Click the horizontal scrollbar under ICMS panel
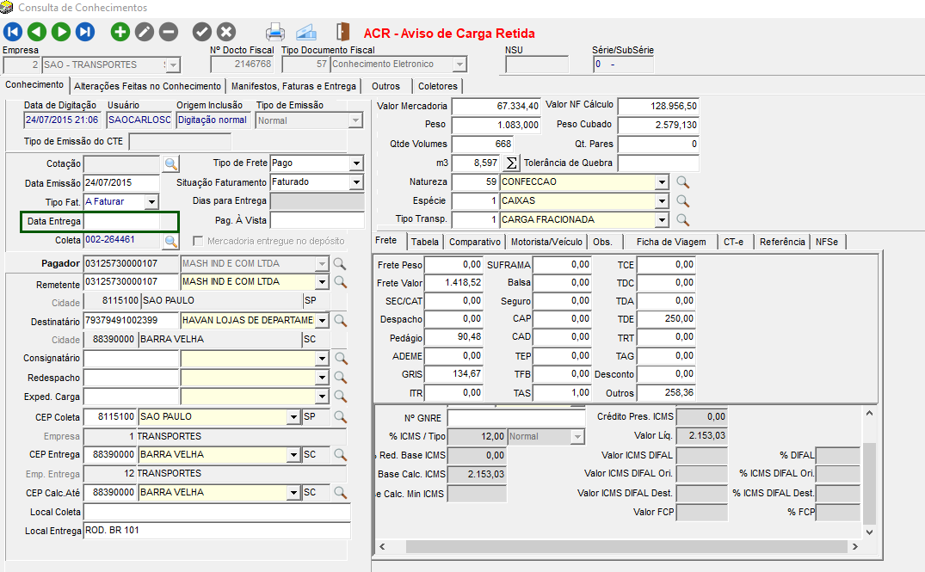The height and width of the screenshot is (572, 925). click(x=620, y=547)
